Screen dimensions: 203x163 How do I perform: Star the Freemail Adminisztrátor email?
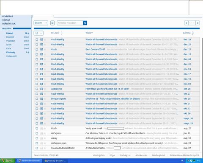pyautogui.click(x=45, y=148)
